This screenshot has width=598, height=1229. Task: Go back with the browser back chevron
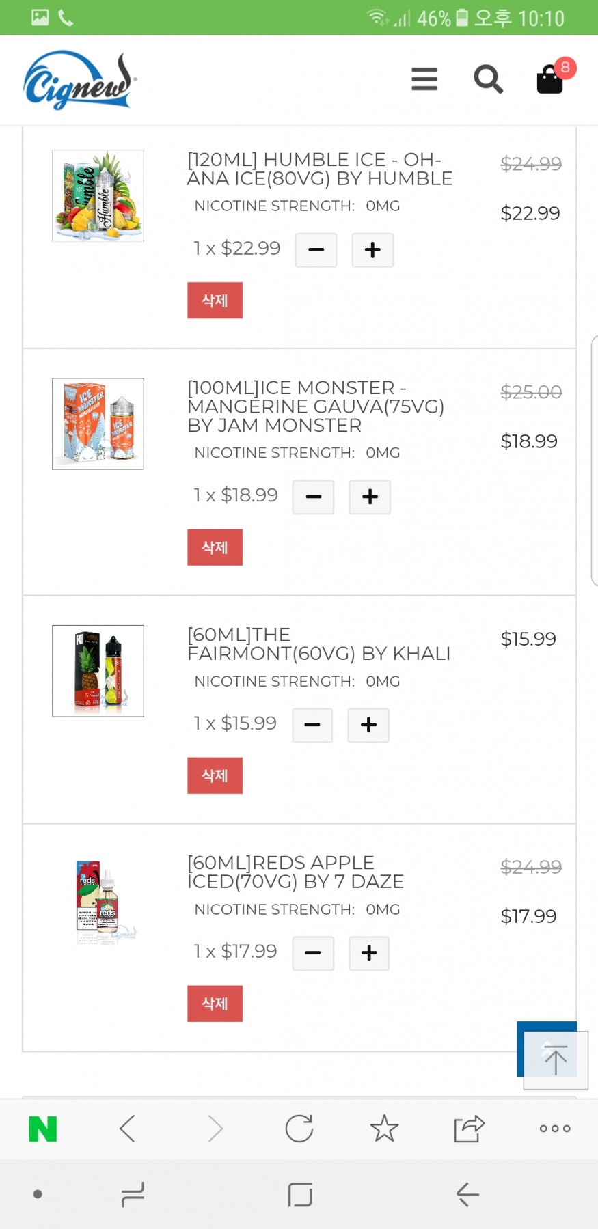[x=128, y=1129]
